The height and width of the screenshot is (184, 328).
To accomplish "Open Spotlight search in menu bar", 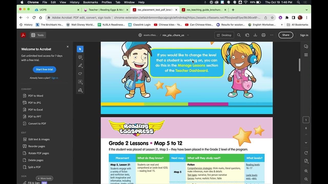I will click(299, 2).
